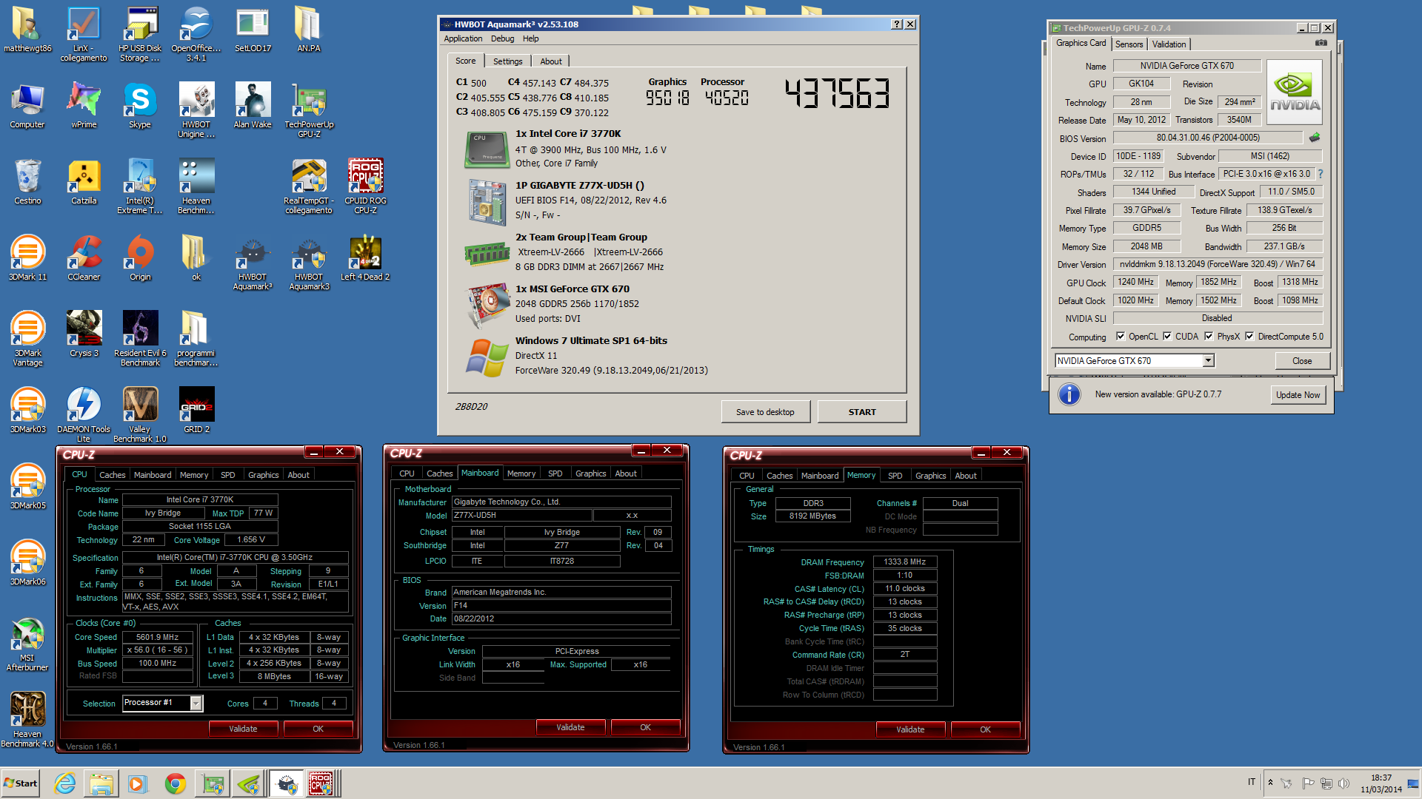The image size is (1422, 799).
Task: Switch to Settings tab in Aquamark
Action: (507, 61)
